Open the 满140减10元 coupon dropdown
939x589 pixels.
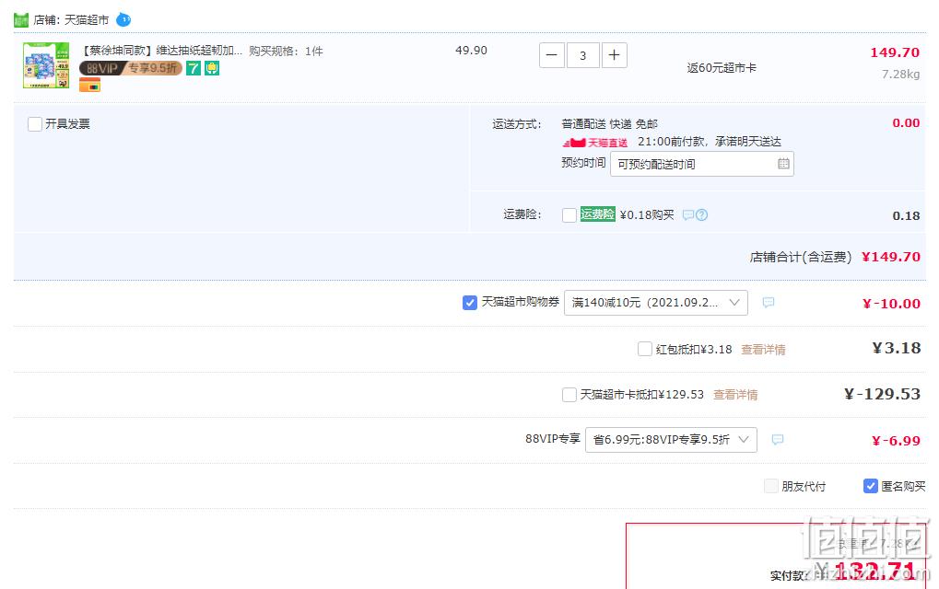pyautogui.click(x=656, y=303)
